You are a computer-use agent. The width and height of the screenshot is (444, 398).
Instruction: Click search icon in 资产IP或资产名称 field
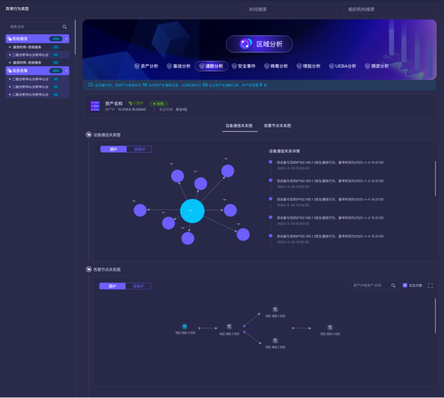(393, 286)
